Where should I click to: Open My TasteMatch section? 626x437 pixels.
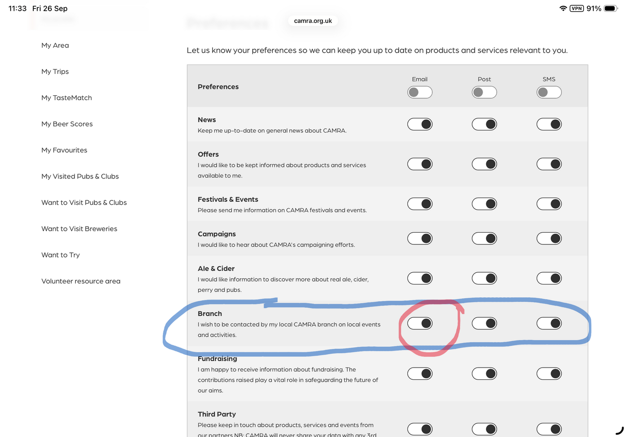[67, 98]
